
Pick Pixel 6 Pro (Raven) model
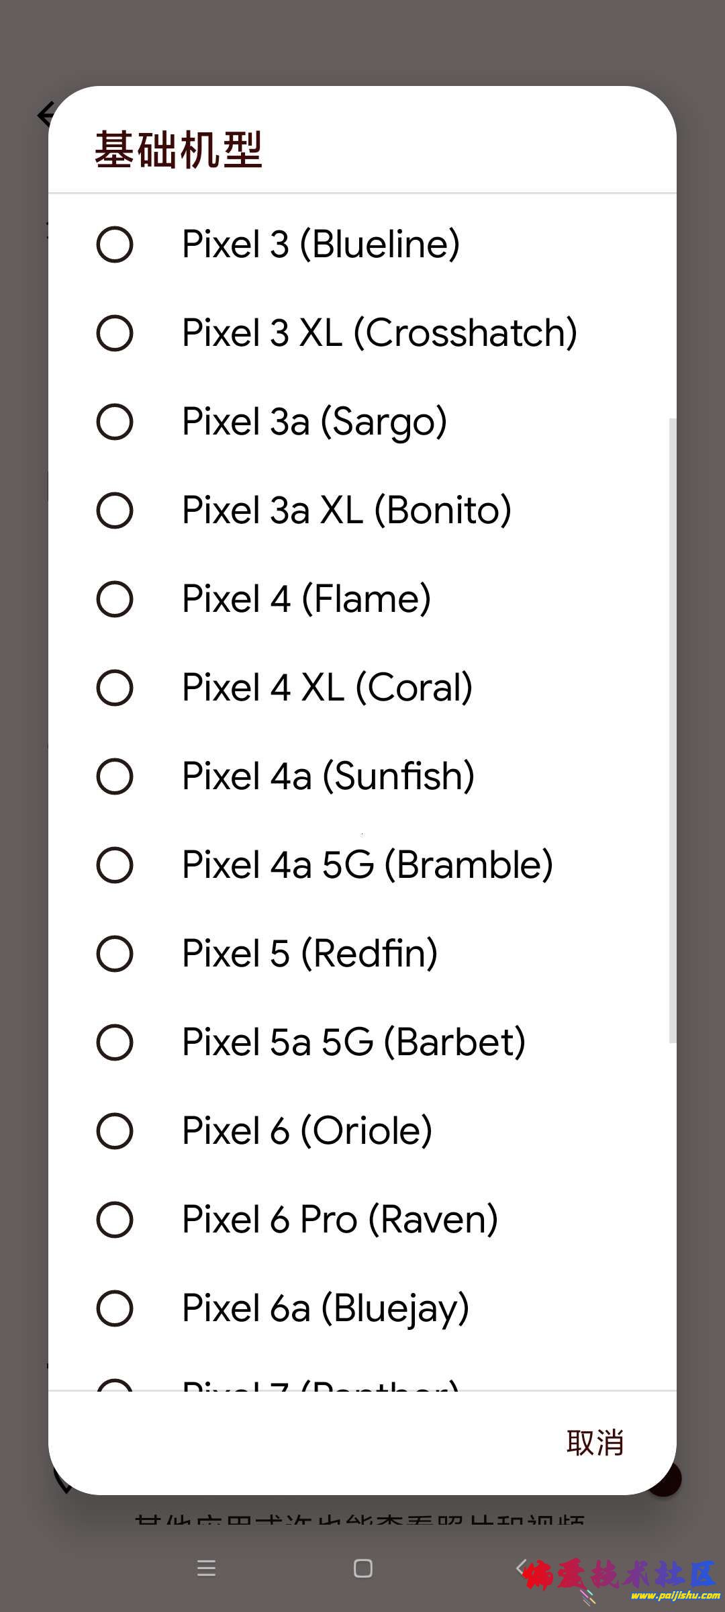coord(115,1220)
